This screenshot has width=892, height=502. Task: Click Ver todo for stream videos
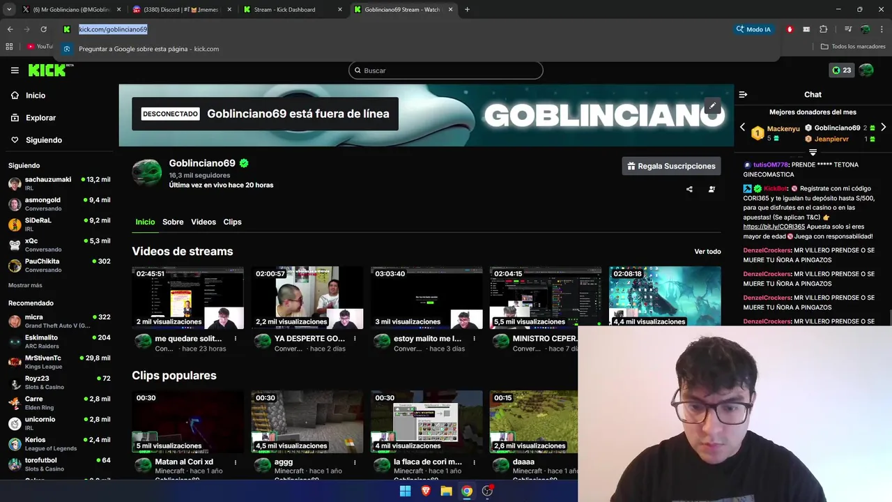707,252
